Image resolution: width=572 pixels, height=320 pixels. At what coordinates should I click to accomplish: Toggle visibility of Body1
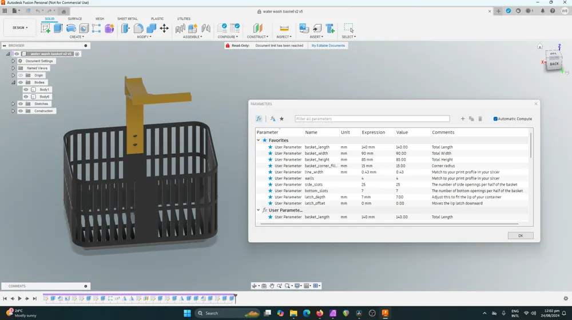pyautogui.click(x=26, y=89)
